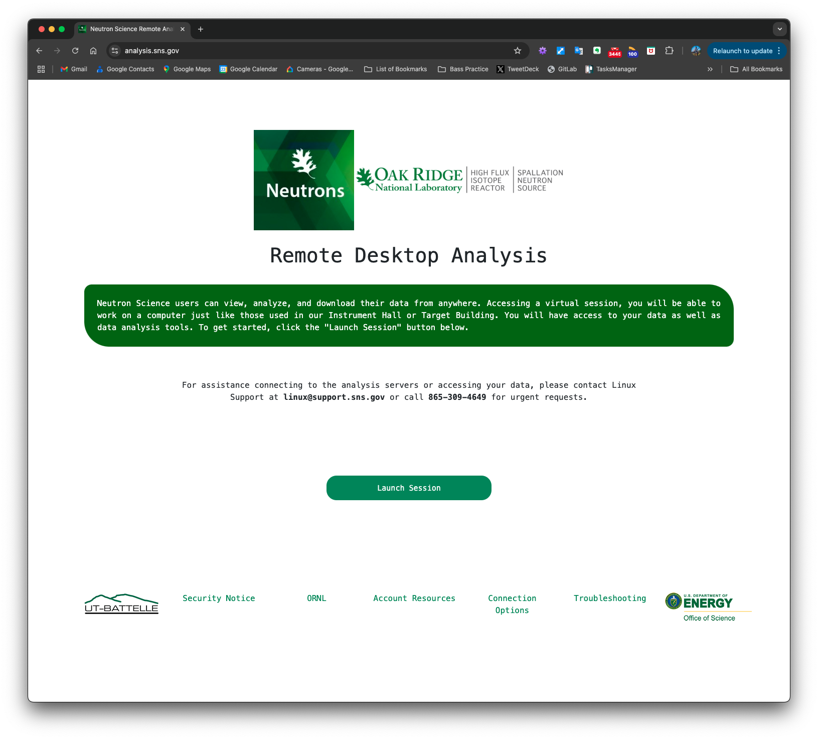
Task: Reload the page
Action: click(x=75, y=51)
